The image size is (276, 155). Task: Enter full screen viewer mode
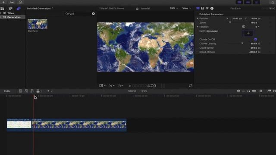[191, 86]
